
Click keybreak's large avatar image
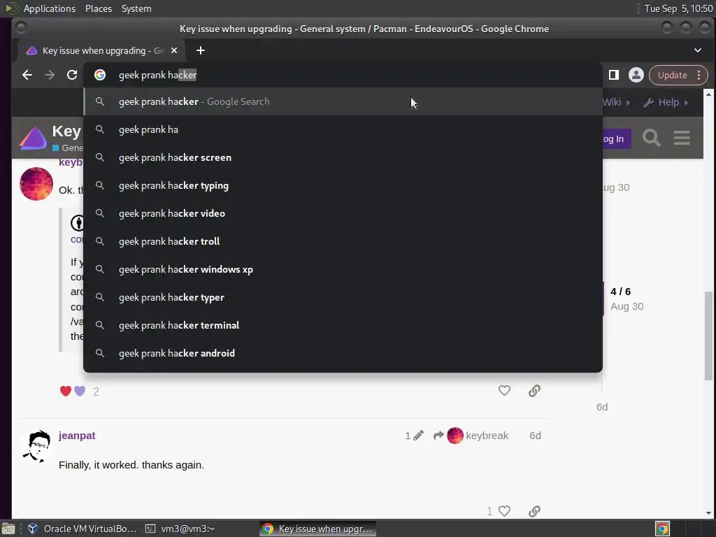click(x=36, y=184)
